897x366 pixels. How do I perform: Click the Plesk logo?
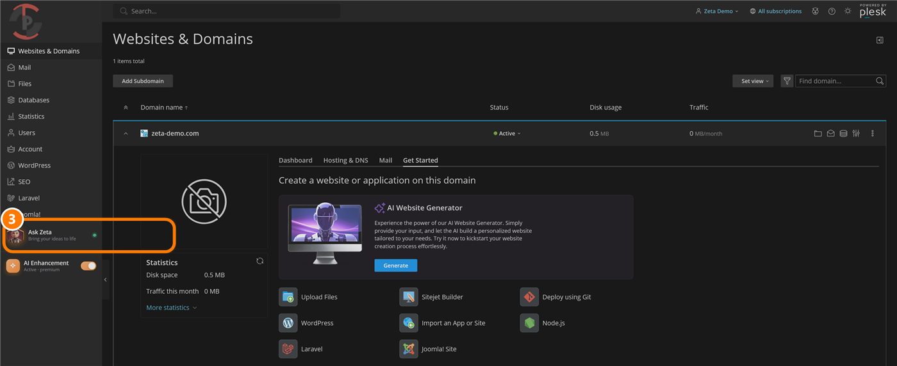tap(873, 10)
